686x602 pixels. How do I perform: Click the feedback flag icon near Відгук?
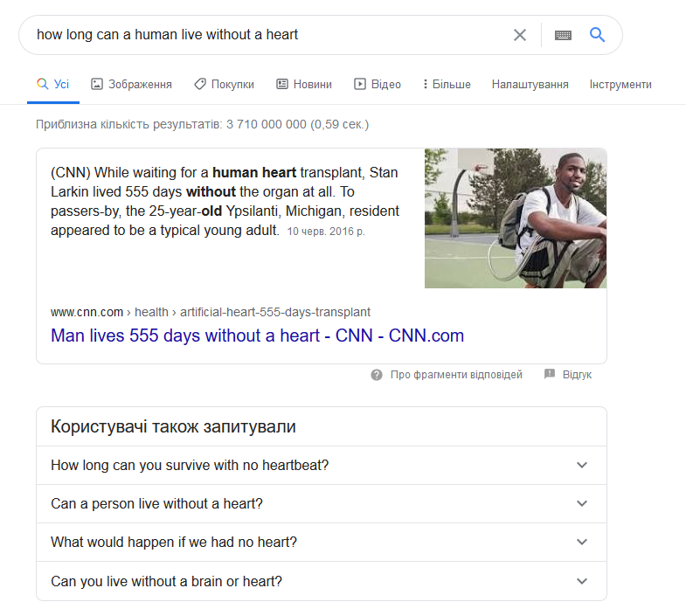[550, 375]
